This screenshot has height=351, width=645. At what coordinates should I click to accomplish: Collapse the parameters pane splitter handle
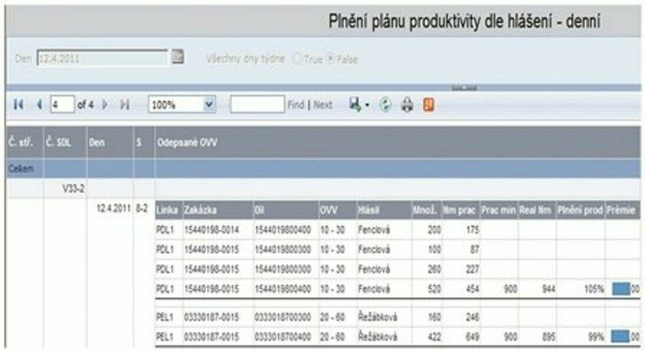tap(464, 88)
